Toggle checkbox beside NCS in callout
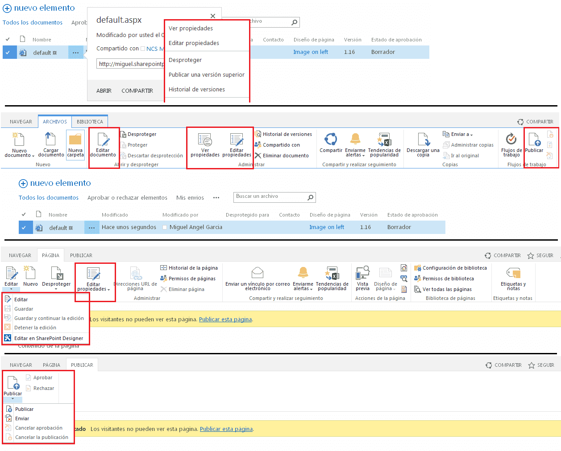Image resolution: width=561 pixels, height=451 pixels. (143, 49)
